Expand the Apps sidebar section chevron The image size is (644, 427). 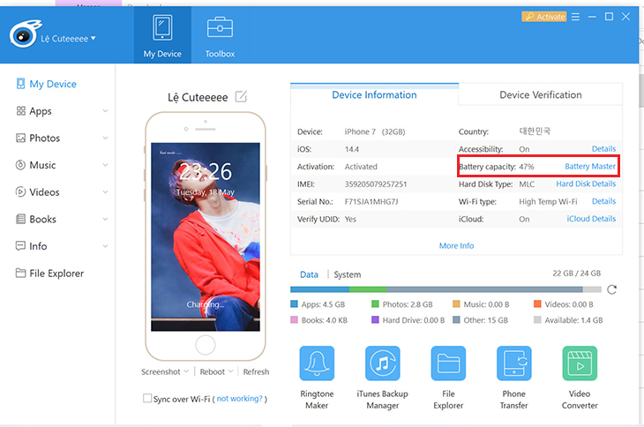pyautogui.click(x=105, y=111)
